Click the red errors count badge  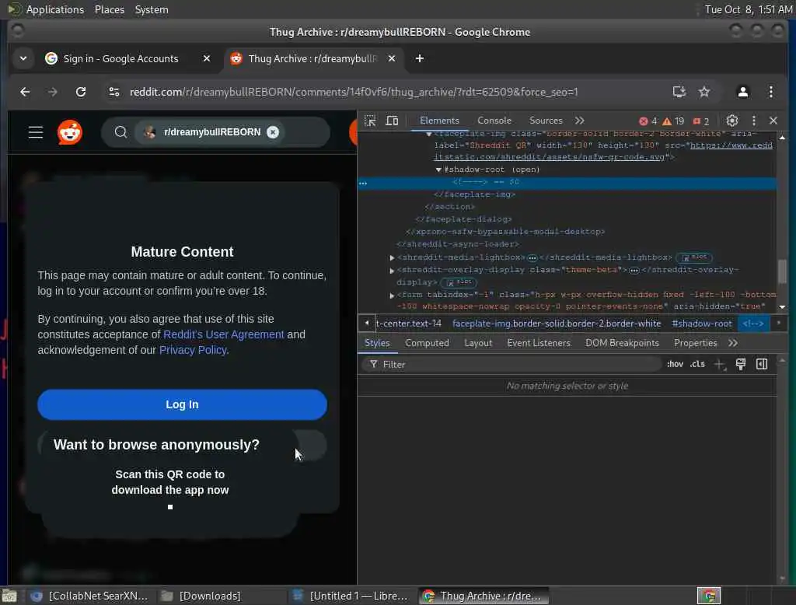pyautogui.click(x=648, y=121)
